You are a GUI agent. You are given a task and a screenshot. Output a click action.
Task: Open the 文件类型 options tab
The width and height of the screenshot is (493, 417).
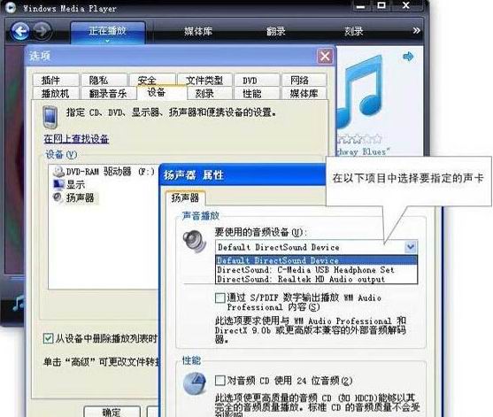click(204, 81)
